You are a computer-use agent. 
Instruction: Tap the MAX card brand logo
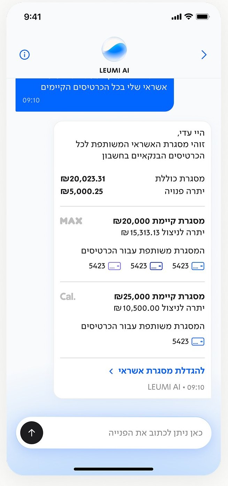click(x=71, y=220)
